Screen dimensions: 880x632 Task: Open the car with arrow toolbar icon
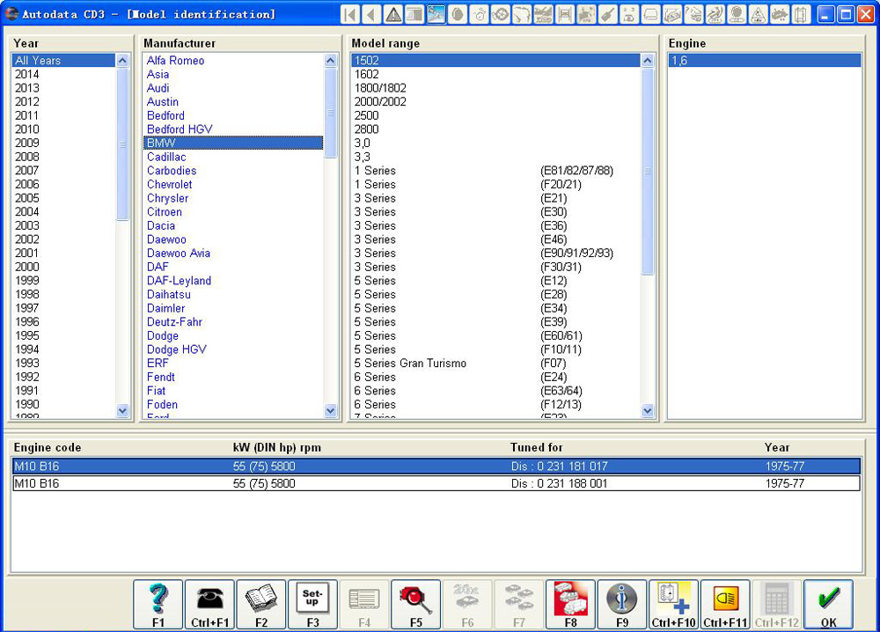click(779, 14)
